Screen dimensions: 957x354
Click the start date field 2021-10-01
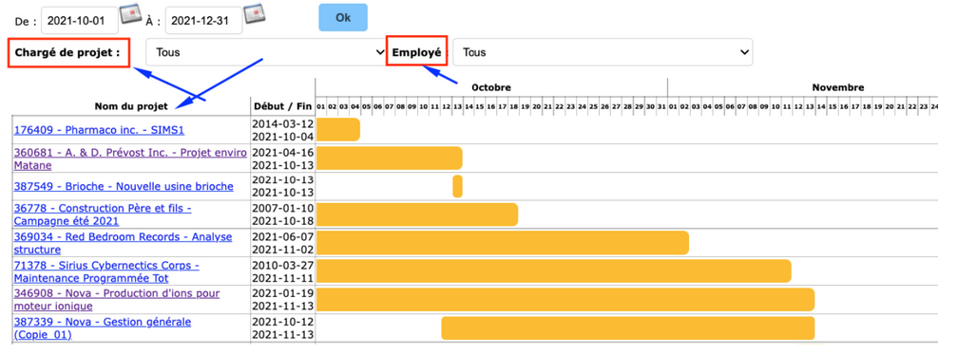tap(79, 21)
